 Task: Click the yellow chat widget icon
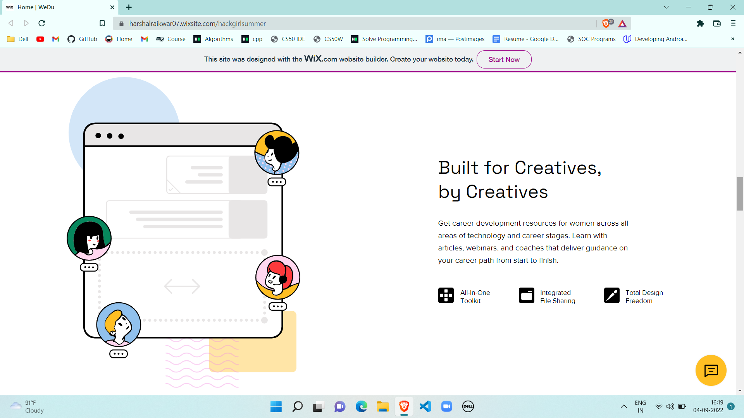711,370
